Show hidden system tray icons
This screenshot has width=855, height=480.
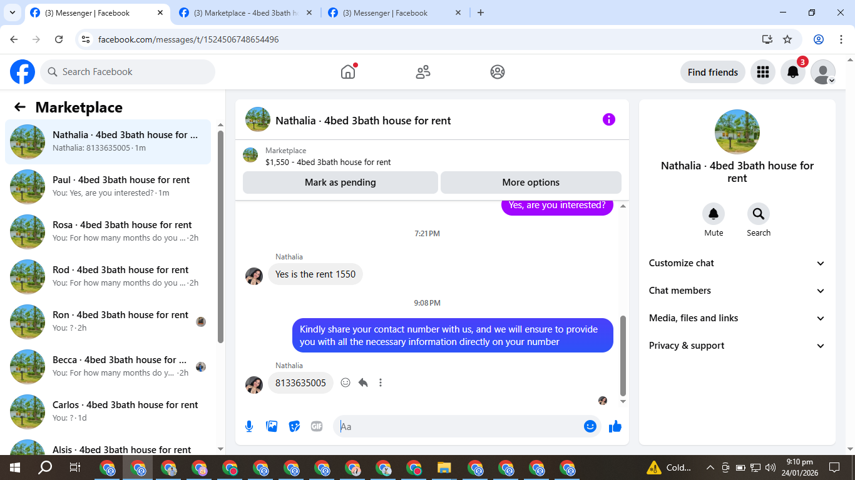(710, 467)
